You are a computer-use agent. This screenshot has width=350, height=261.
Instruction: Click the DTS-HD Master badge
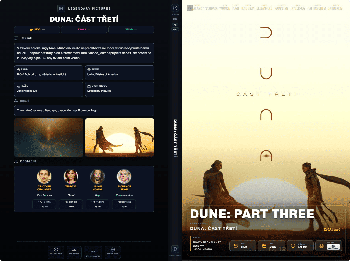point(93,253)
